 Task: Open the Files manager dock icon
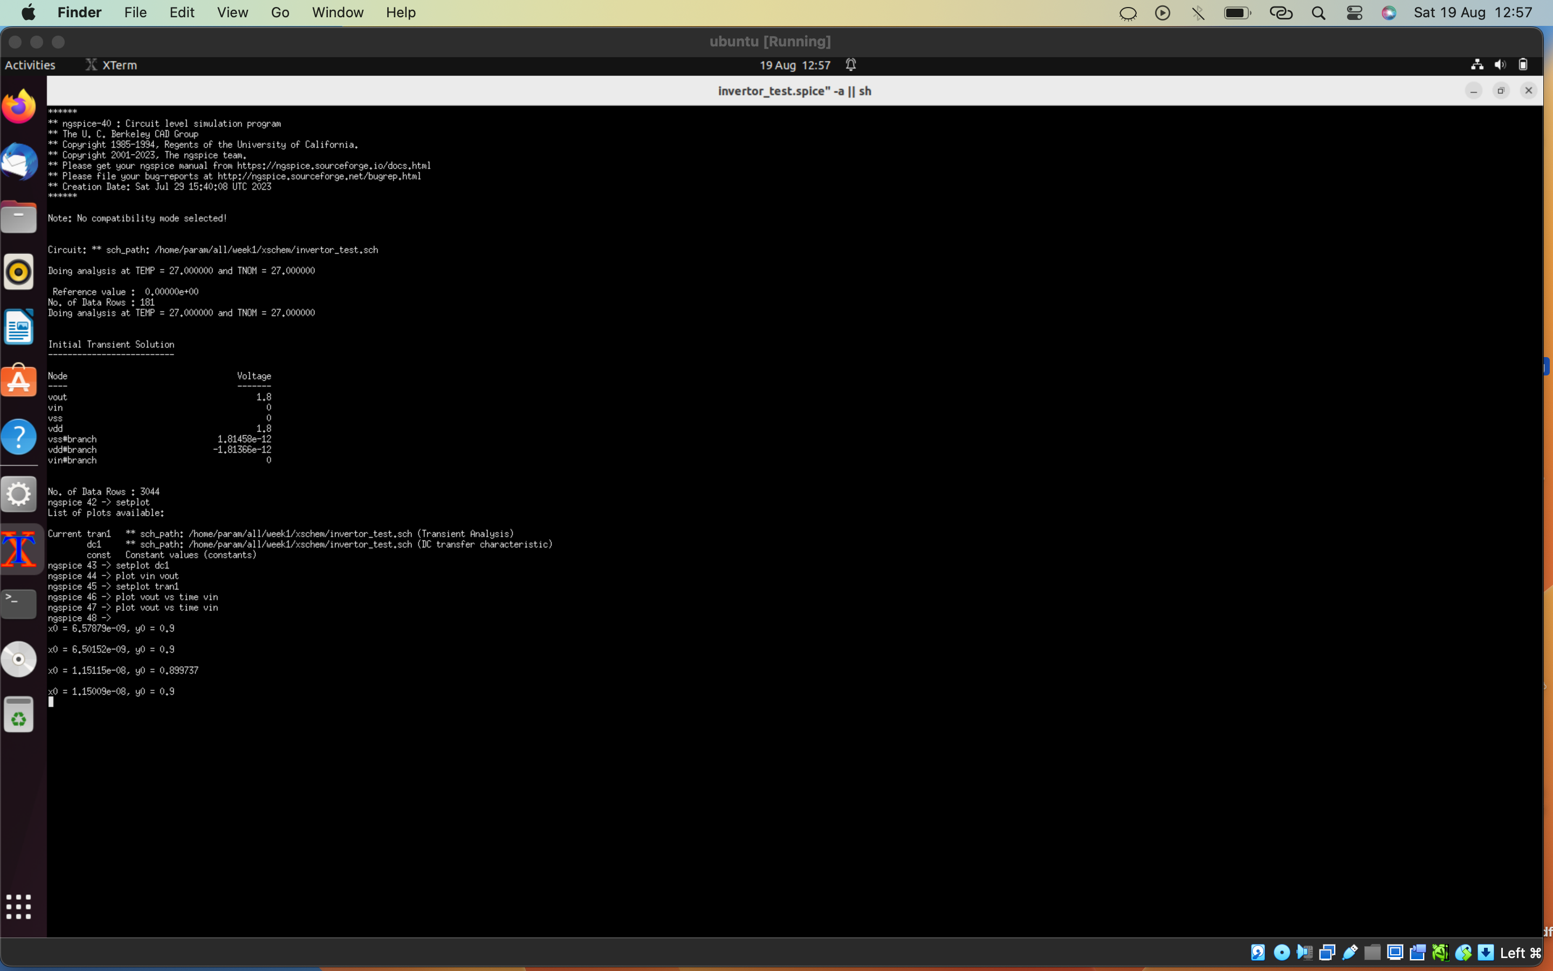pyautogui.click(x=19, y=217)
